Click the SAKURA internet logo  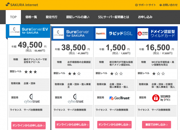coord(22,5)
